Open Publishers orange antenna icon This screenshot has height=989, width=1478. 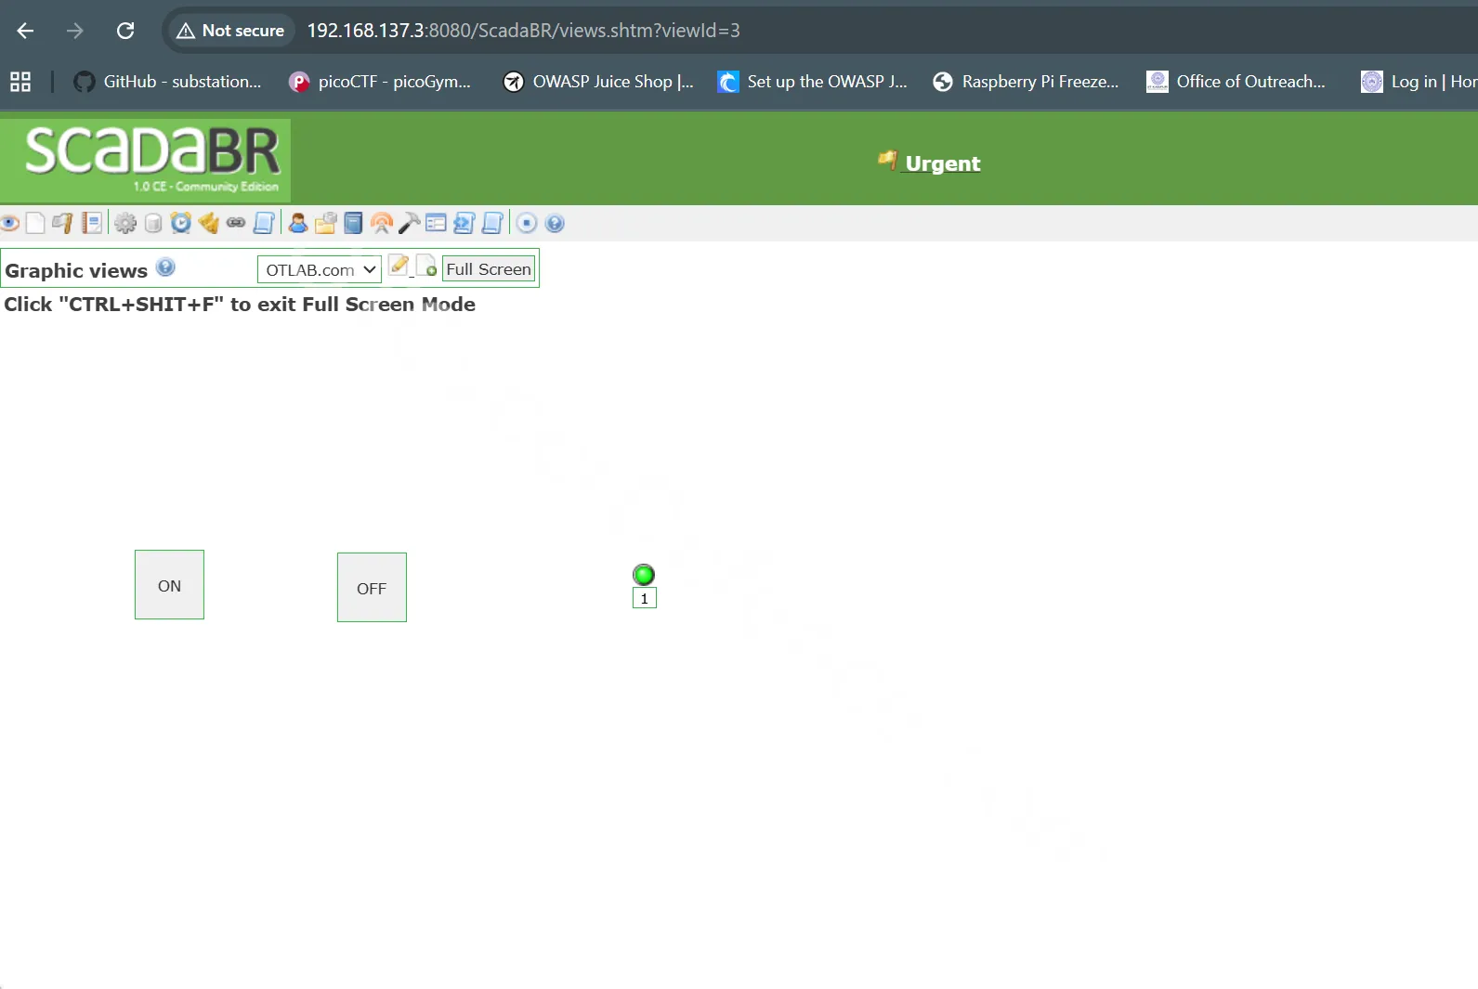click(382, 223)
